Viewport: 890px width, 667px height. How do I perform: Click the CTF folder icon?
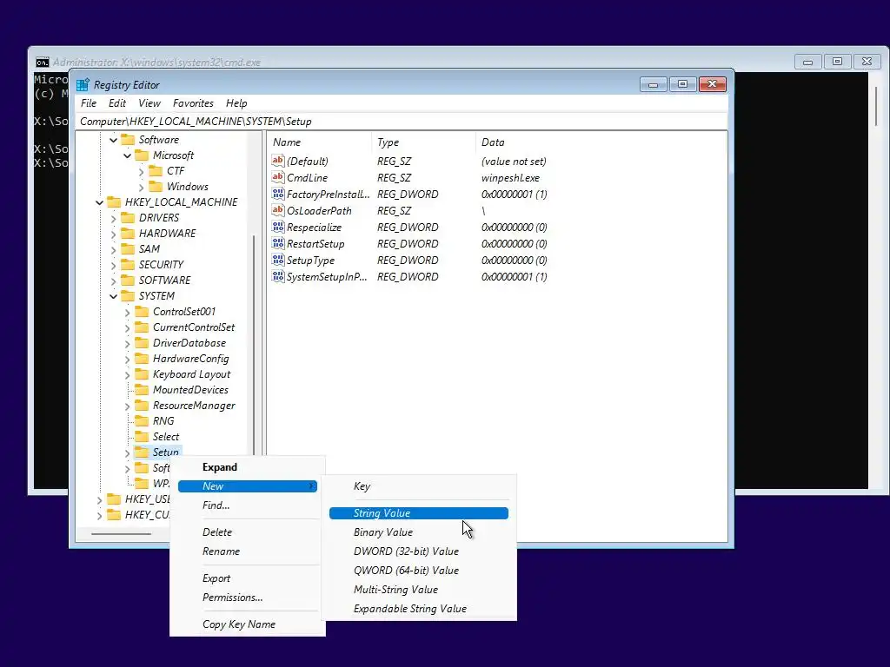(156, 171)
